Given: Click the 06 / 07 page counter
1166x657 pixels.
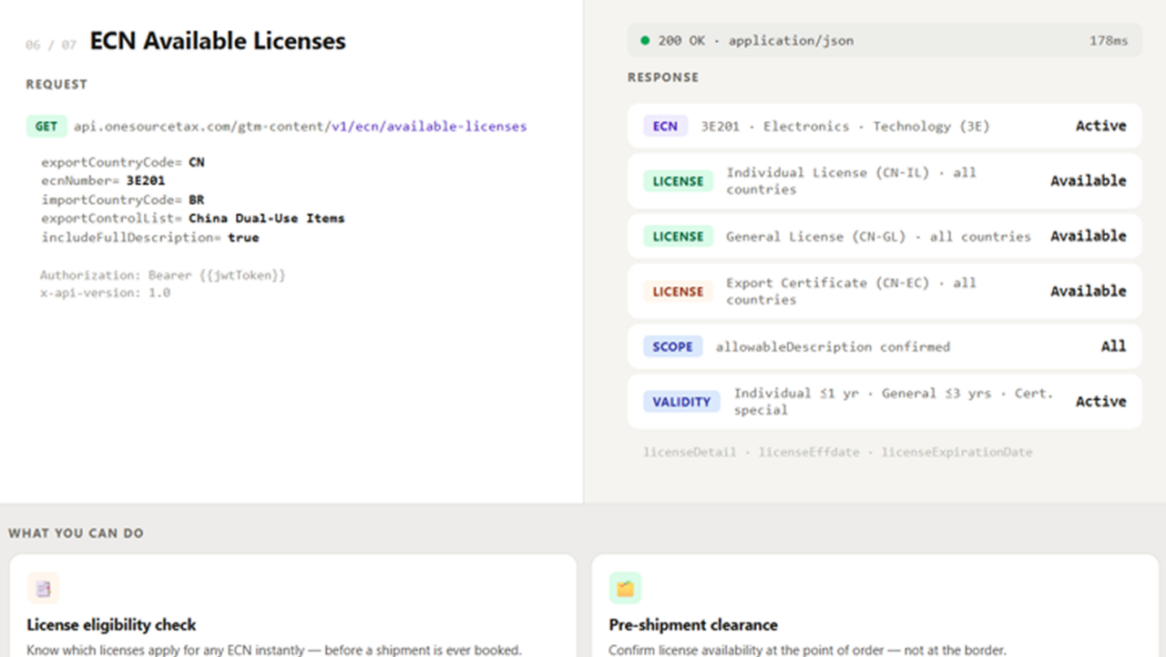Looking at the screenshot, I should coord(51,45).
